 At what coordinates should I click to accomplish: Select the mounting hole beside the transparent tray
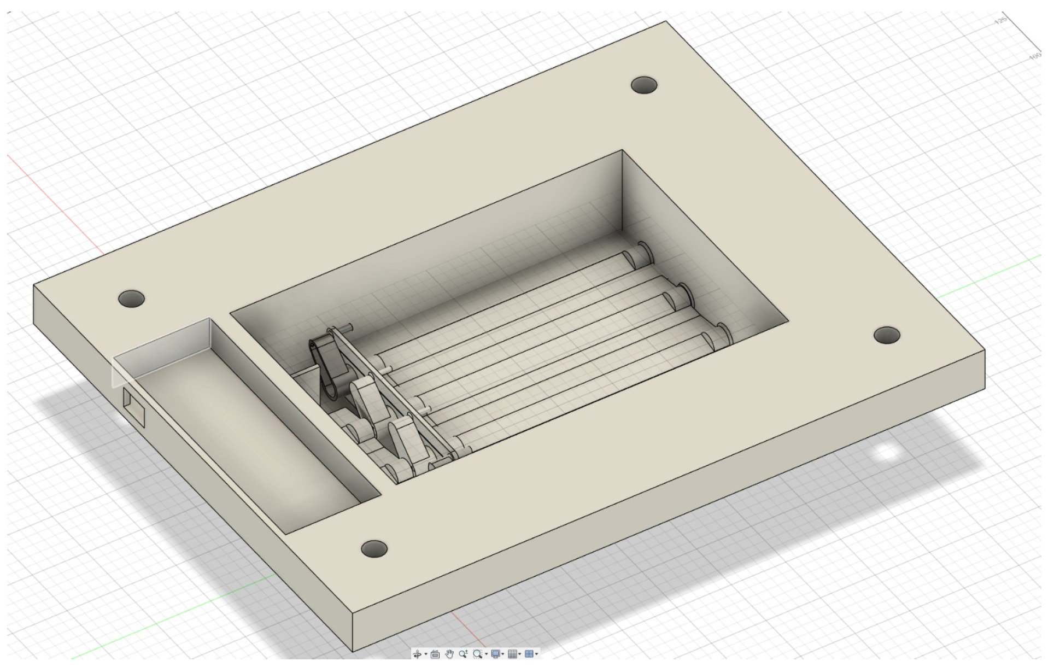(131, 299)
